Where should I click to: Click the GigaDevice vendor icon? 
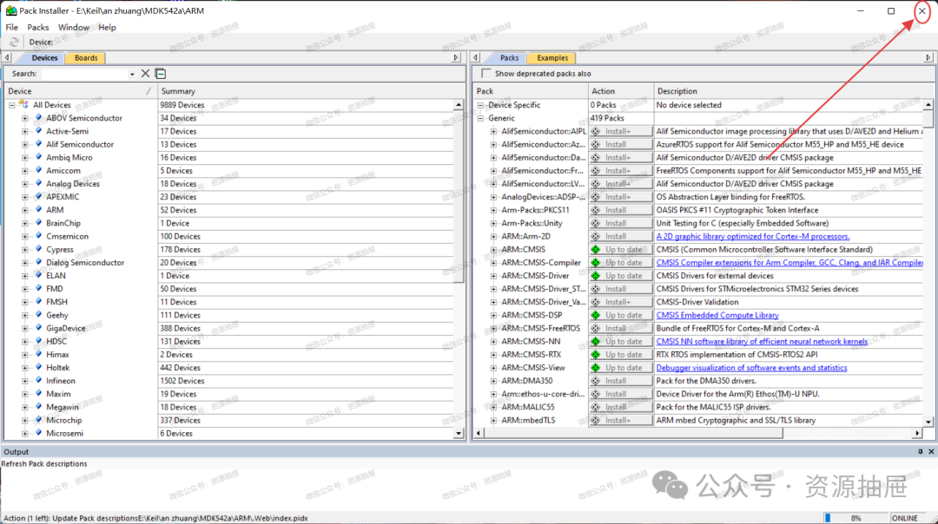click(39, 328)
